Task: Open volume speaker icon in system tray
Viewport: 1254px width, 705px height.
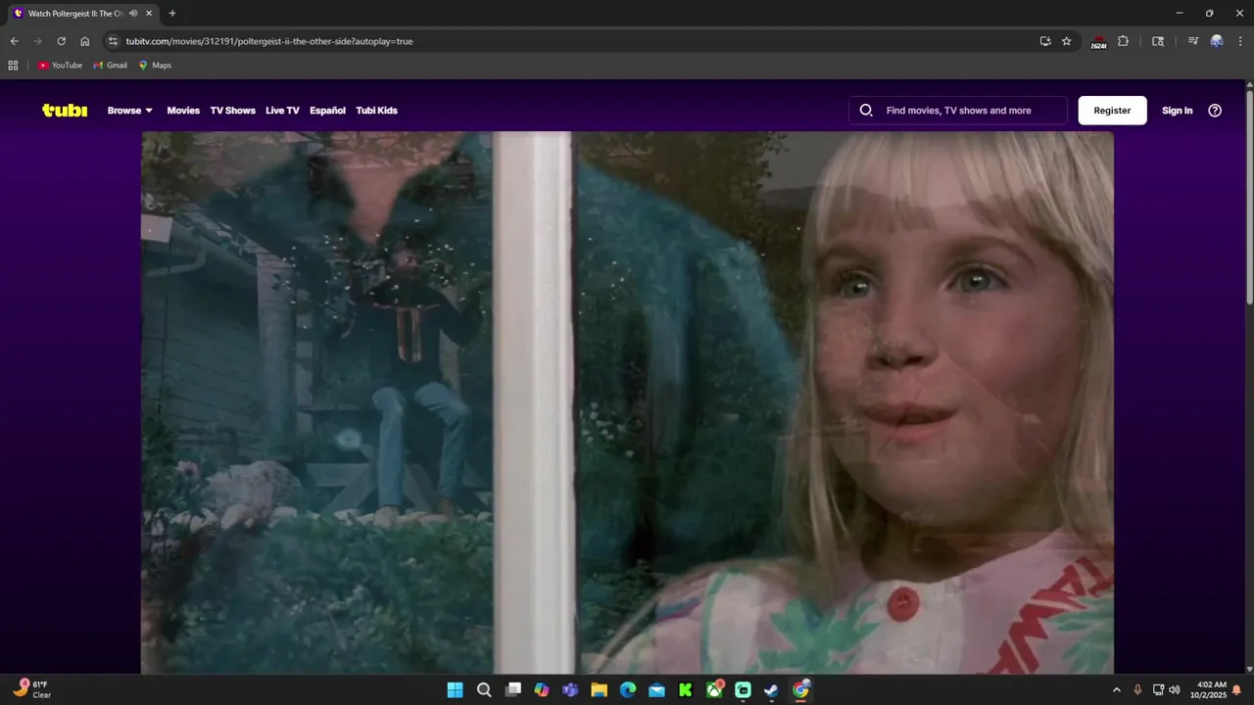Action: point(1175,690)
